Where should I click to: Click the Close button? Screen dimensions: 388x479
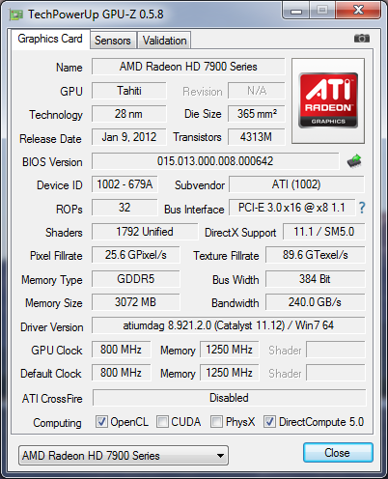point(338,453)
